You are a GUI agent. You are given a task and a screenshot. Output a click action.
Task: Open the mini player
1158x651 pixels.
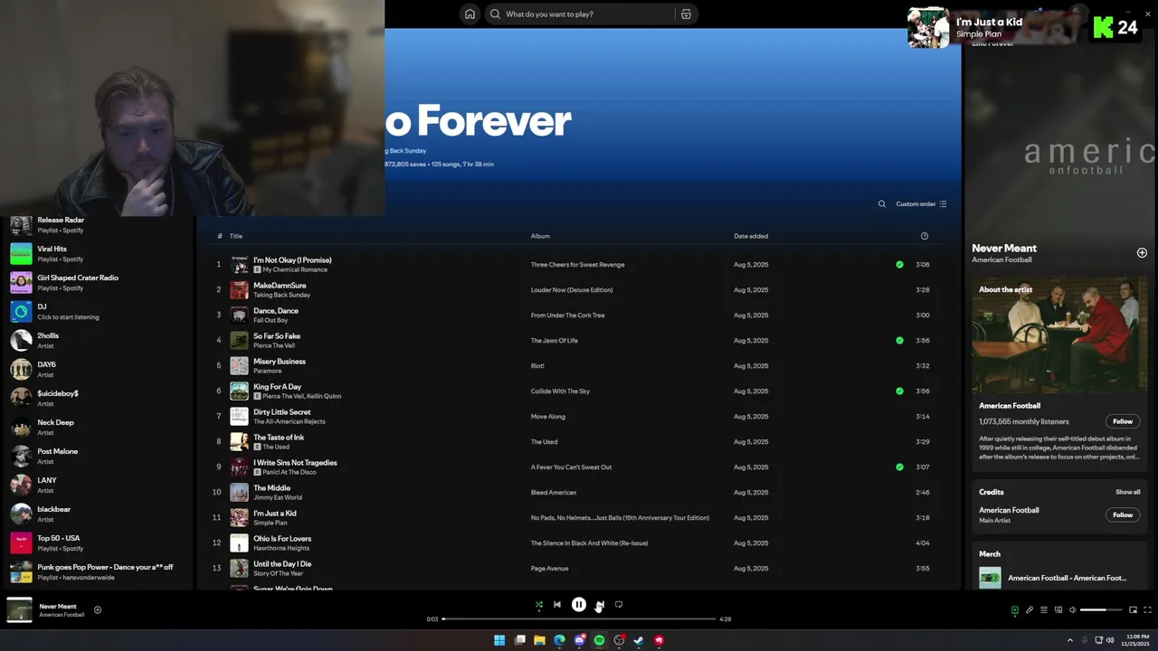click(1133, 610)
